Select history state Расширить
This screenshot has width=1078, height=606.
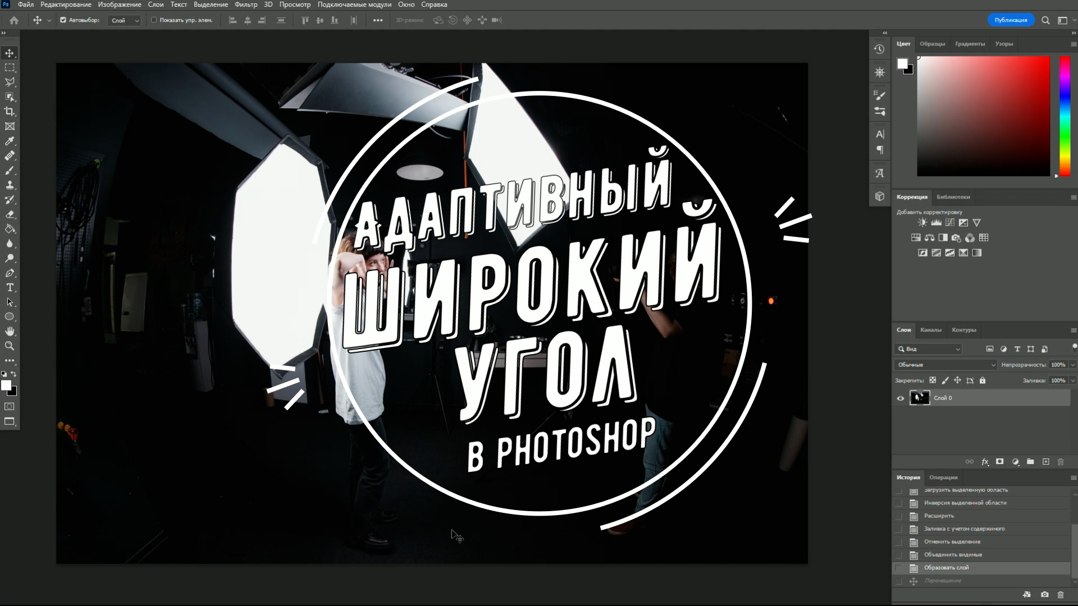tap(981, 516)
